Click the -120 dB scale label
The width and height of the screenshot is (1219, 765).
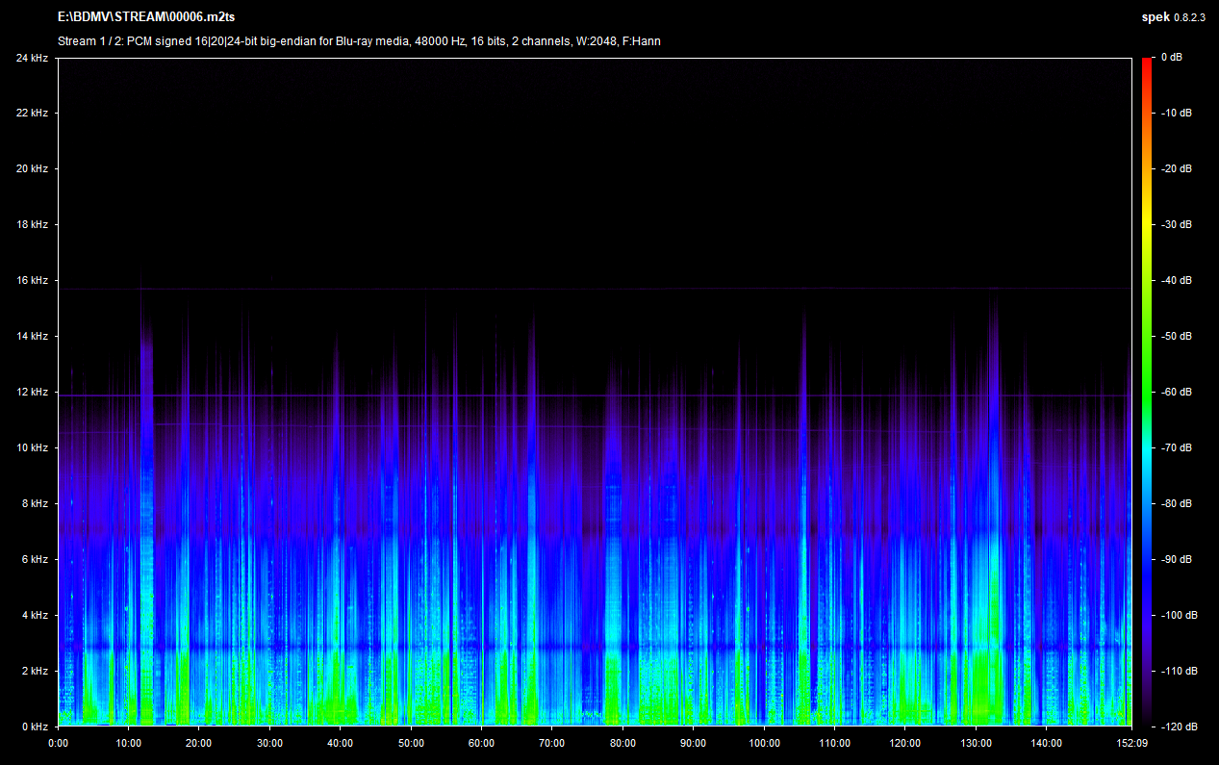tap(1178, 727)
